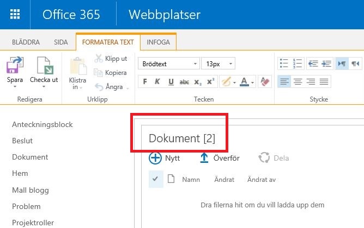This screenshot has width=364, height=228.
Task: Click the Överför upload arrow icon
Action: (x=204, y=158)
